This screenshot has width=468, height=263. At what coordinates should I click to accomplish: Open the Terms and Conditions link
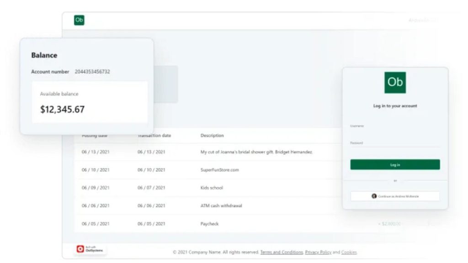coord(281,252)
